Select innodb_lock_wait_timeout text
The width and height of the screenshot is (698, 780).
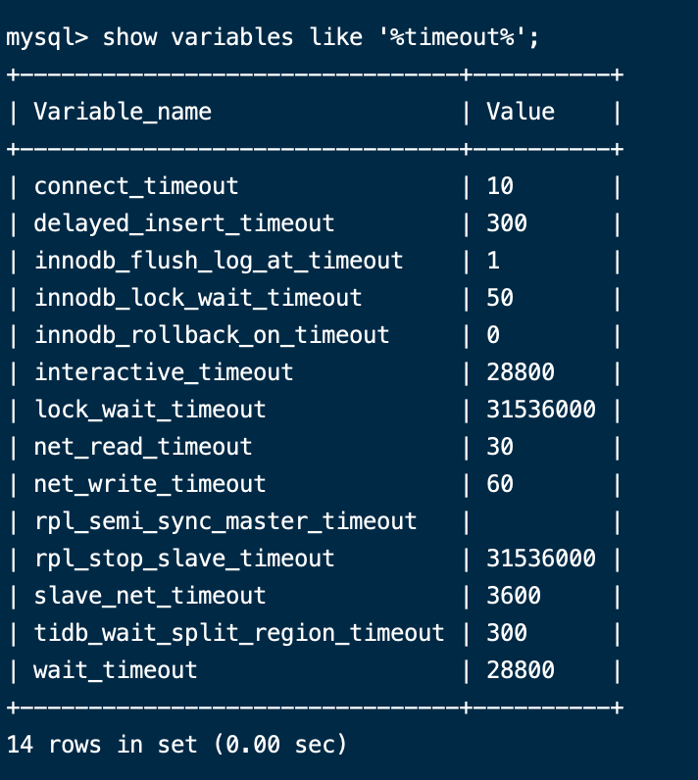click(197, 298)
